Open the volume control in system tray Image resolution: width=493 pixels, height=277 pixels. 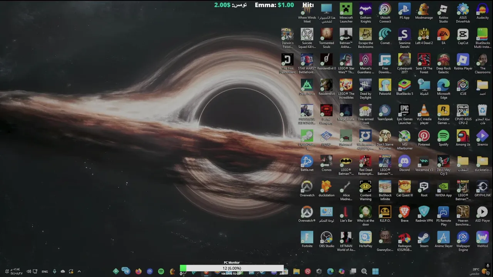tap(29, 271)
